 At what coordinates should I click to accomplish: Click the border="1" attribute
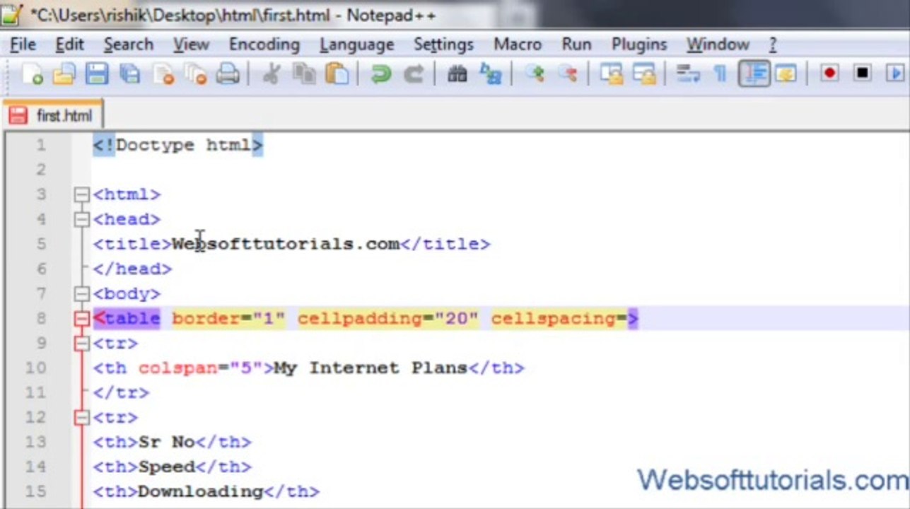228,318
